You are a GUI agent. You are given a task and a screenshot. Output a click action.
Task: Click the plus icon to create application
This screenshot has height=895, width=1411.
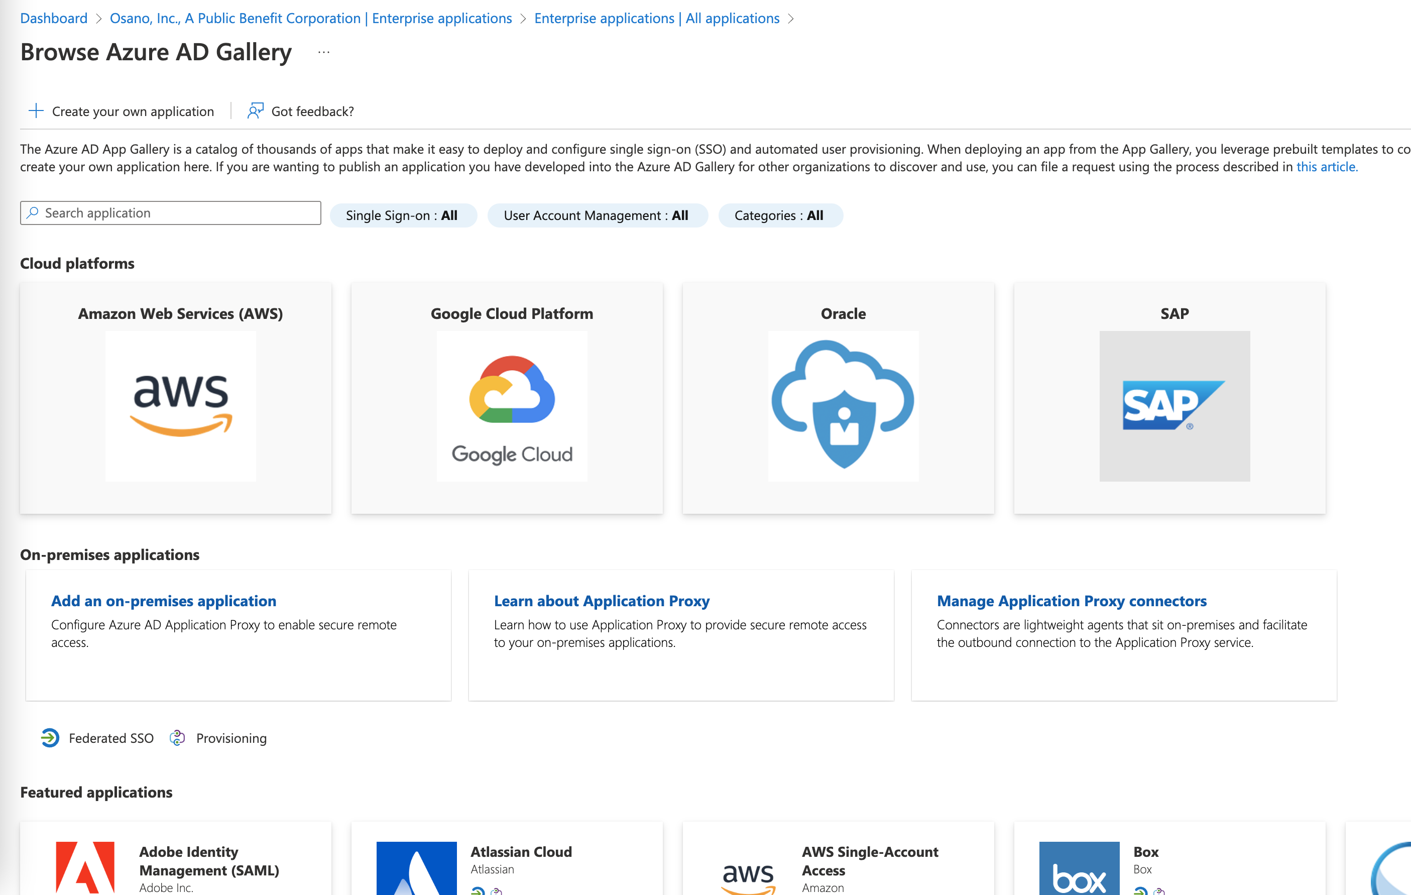pyautogui.click(x=36, y=111)
